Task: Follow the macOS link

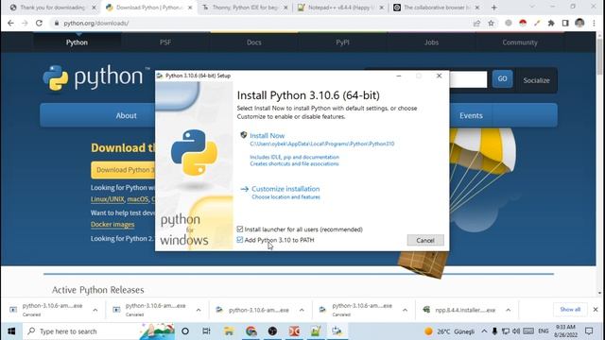Action: [138, 199]
